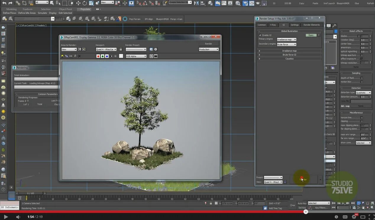375x220 pixels.
Task: Enable the red channel in render window
Action: (98, 56)
